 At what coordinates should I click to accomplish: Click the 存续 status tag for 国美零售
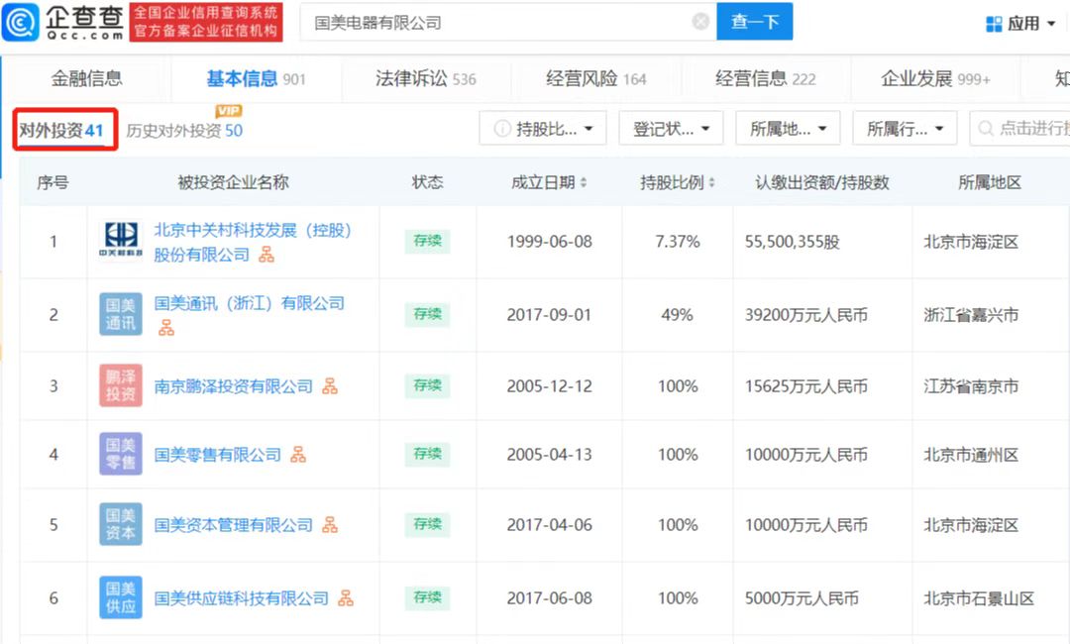(x=427, y=454)
